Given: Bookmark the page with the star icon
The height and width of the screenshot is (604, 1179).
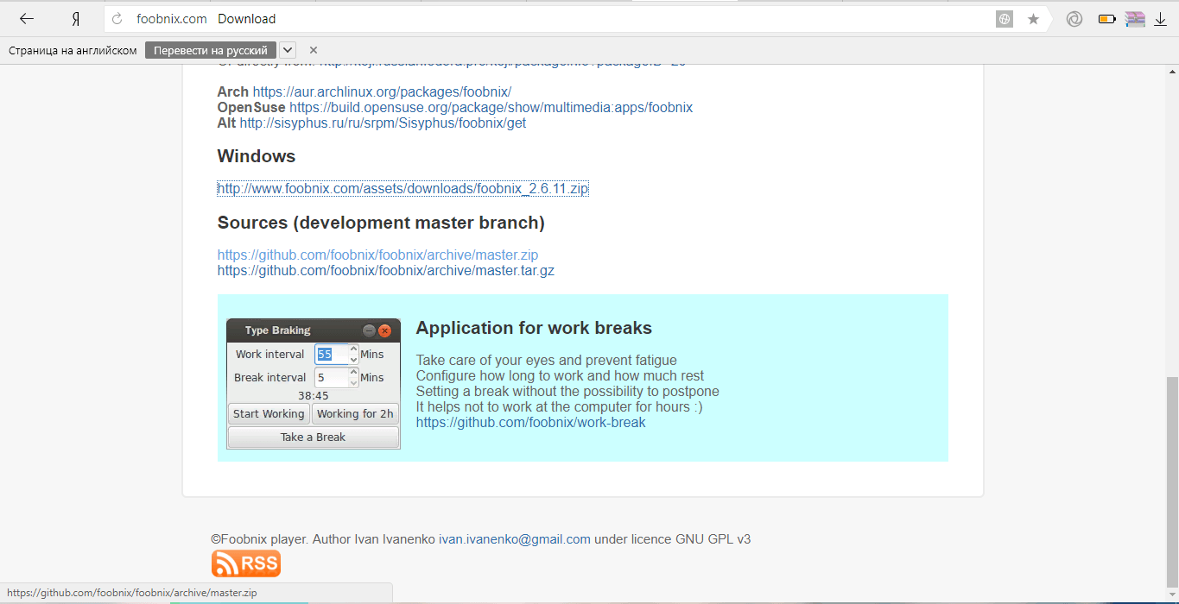Looking at the screenshot, I should tap(1033, 19).
